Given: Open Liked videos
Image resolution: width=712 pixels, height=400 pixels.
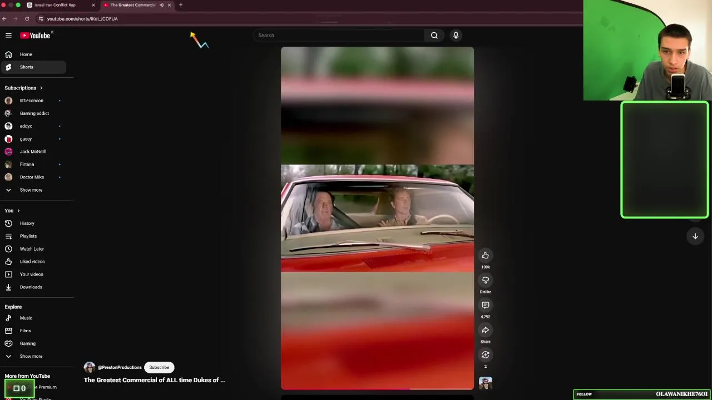Looking at the screenshot, I should click(33, 262).
